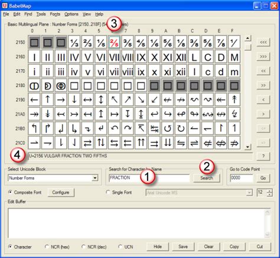Click the character grid scrollbar up arrow
This screenshot has height=258, width=280.
248,38
